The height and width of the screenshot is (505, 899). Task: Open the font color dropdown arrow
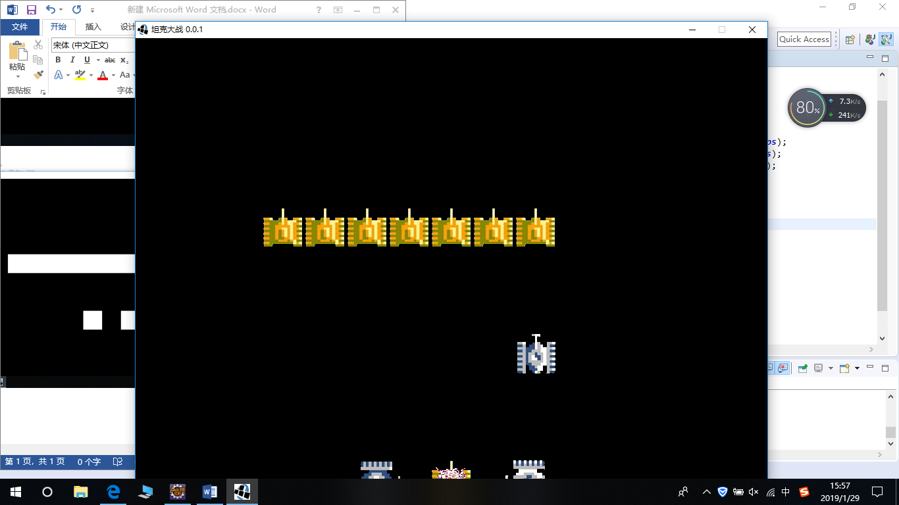[113, 75]
